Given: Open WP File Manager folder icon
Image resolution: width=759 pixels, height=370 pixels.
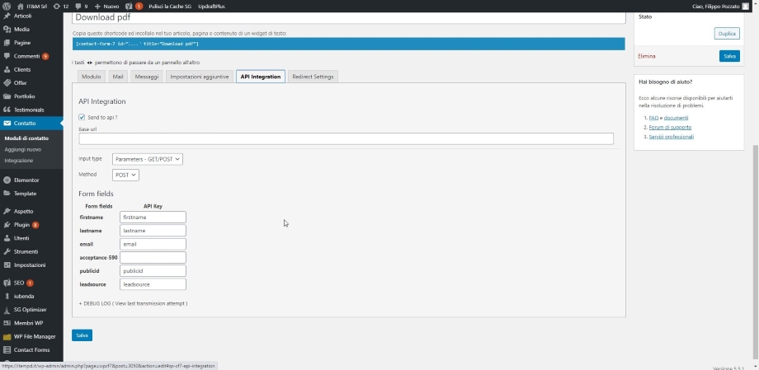Looking at the screenshot, I should 7,336.
